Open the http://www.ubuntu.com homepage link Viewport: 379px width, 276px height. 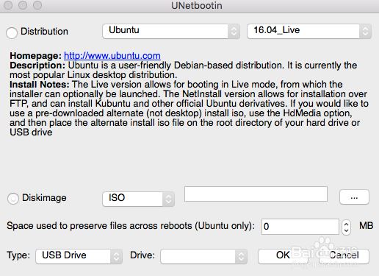point(112,56)
